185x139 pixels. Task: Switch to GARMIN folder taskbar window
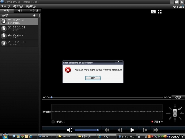click(x=66, y=136)
